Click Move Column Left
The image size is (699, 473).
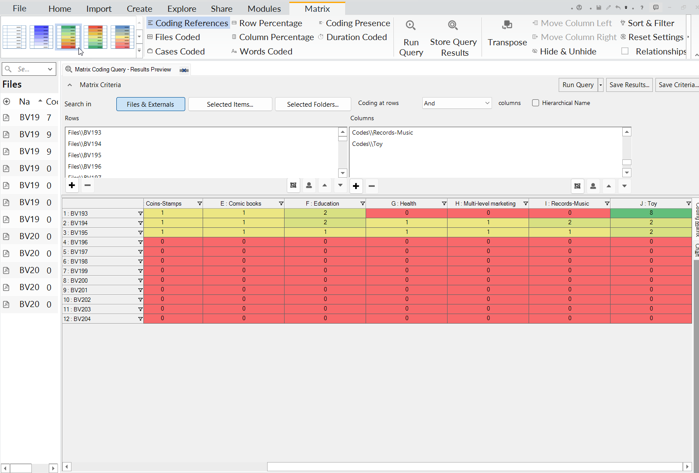tap(572, 23)
